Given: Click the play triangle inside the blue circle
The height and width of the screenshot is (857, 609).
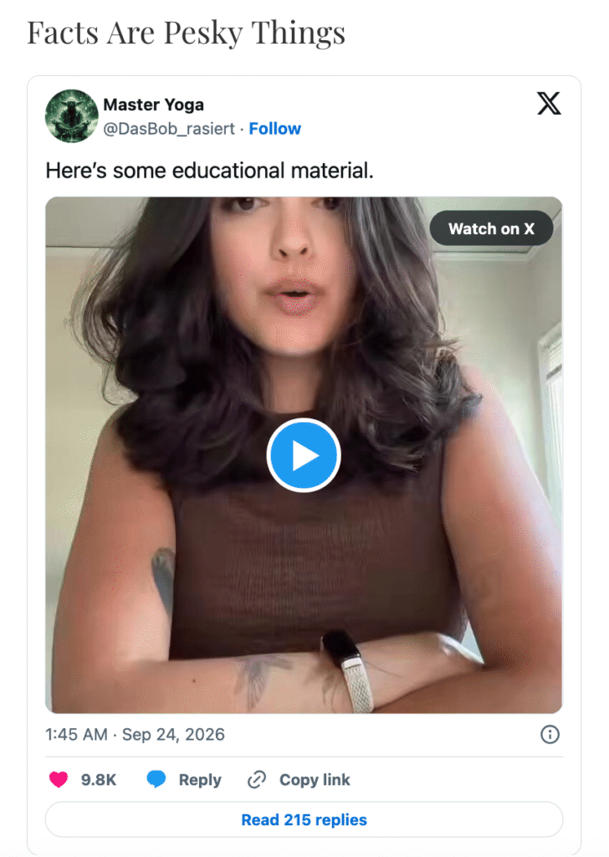Looking at the screenshot, I should point(305,455).
